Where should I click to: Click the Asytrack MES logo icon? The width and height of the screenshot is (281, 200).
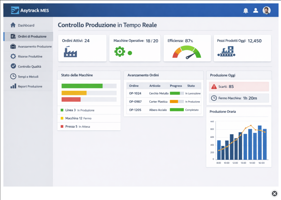point(15,10)
